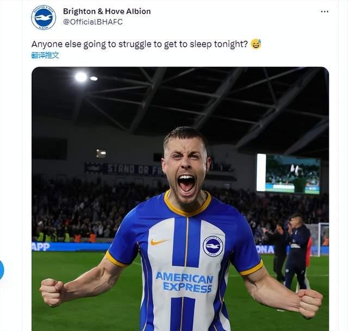Click the bright stadium floodlight in the photo
The width and height of the screenshot is (348, 331).
coord(81,77)
